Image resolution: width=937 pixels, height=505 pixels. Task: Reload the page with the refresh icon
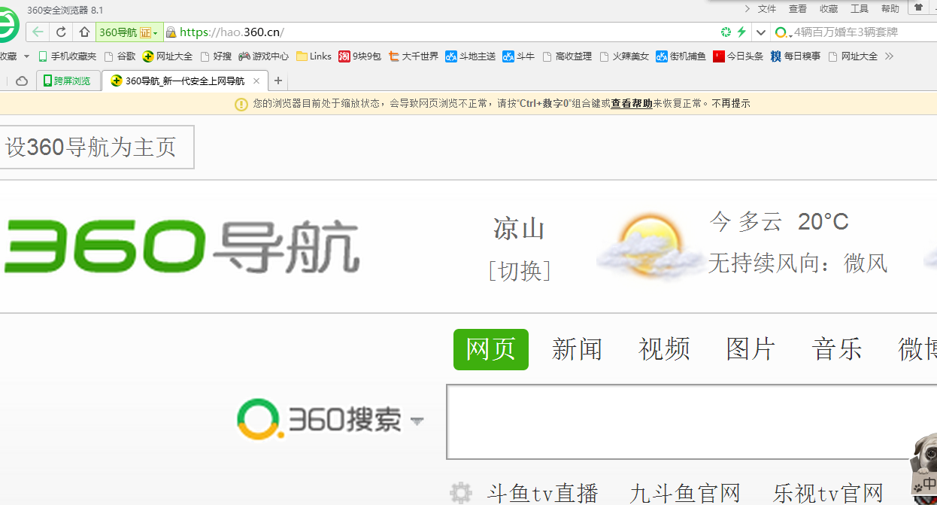[x=62, y=32]
